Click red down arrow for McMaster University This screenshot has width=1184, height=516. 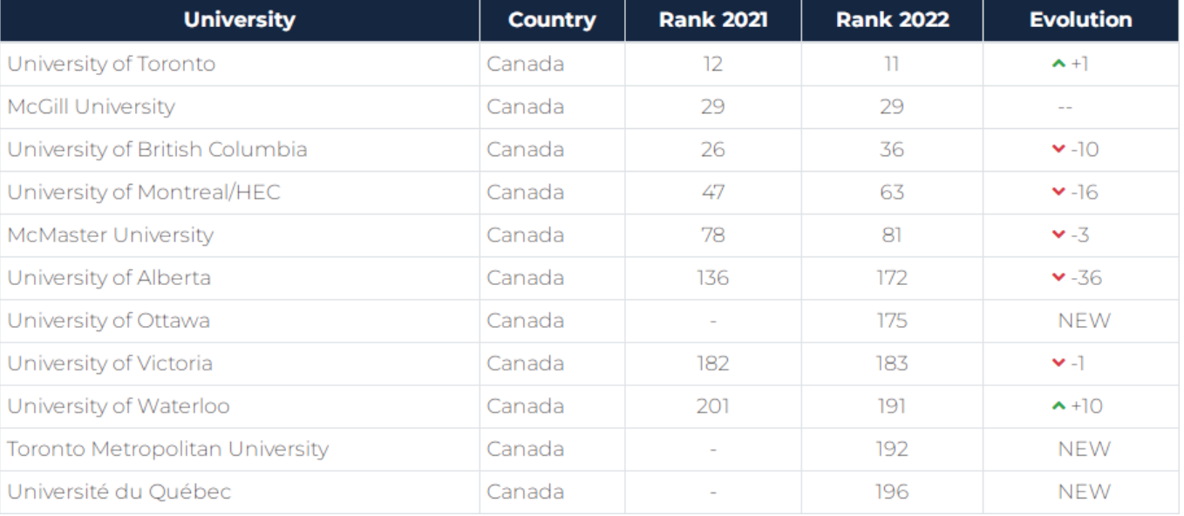(1058, 235)
